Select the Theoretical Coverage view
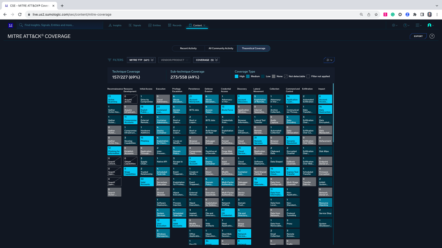The height and width of the screenshot is (248, 442). 254,48
